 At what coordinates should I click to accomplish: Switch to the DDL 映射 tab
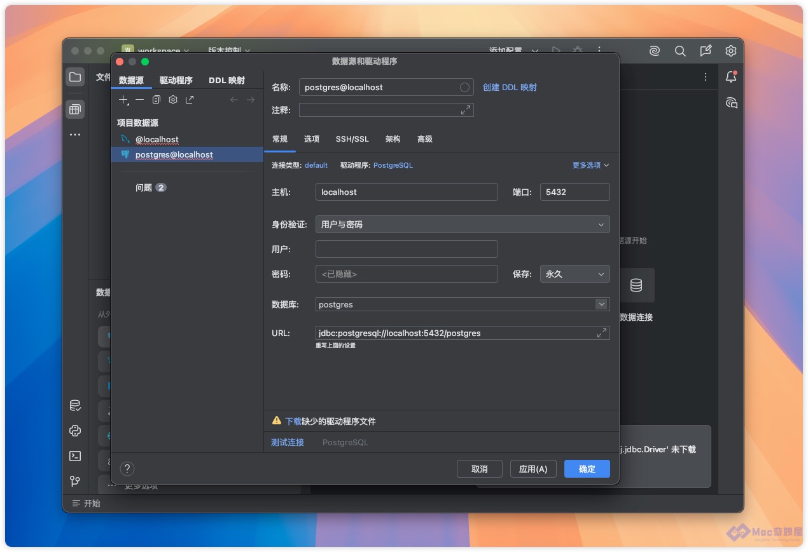pos(226,80)
